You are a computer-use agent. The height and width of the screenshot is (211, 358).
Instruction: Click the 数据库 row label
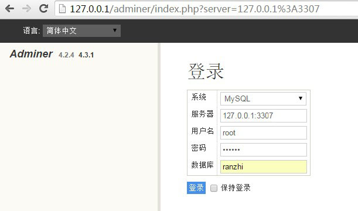coord(202,165)
